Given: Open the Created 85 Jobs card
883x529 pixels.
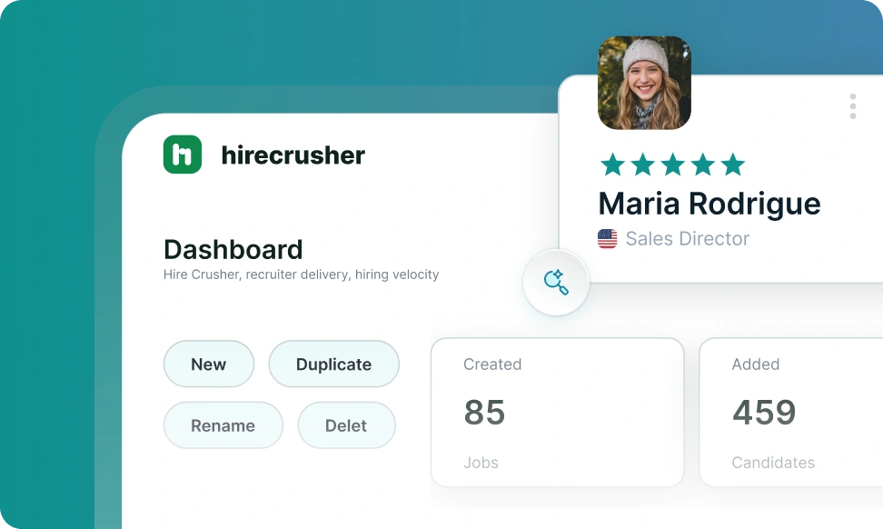Looking at the screenshot, I should (557, 413).
